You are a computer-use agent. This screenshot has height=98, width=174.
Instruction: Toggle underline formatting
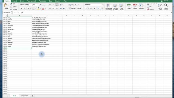pyautogui.click(x=28, y=8)
